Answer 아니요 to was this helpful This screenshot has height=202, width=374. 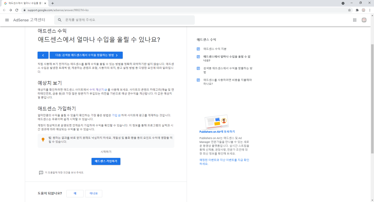(x=94, y=194)
